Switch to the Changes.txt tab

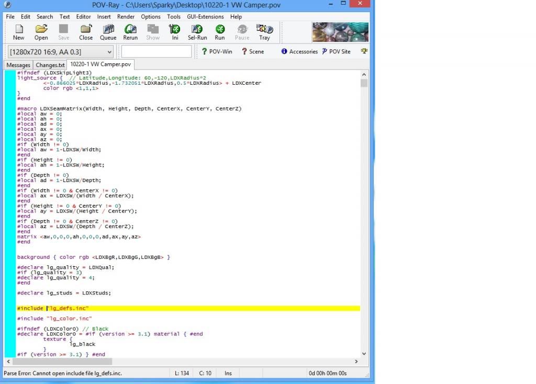point(50,65)
